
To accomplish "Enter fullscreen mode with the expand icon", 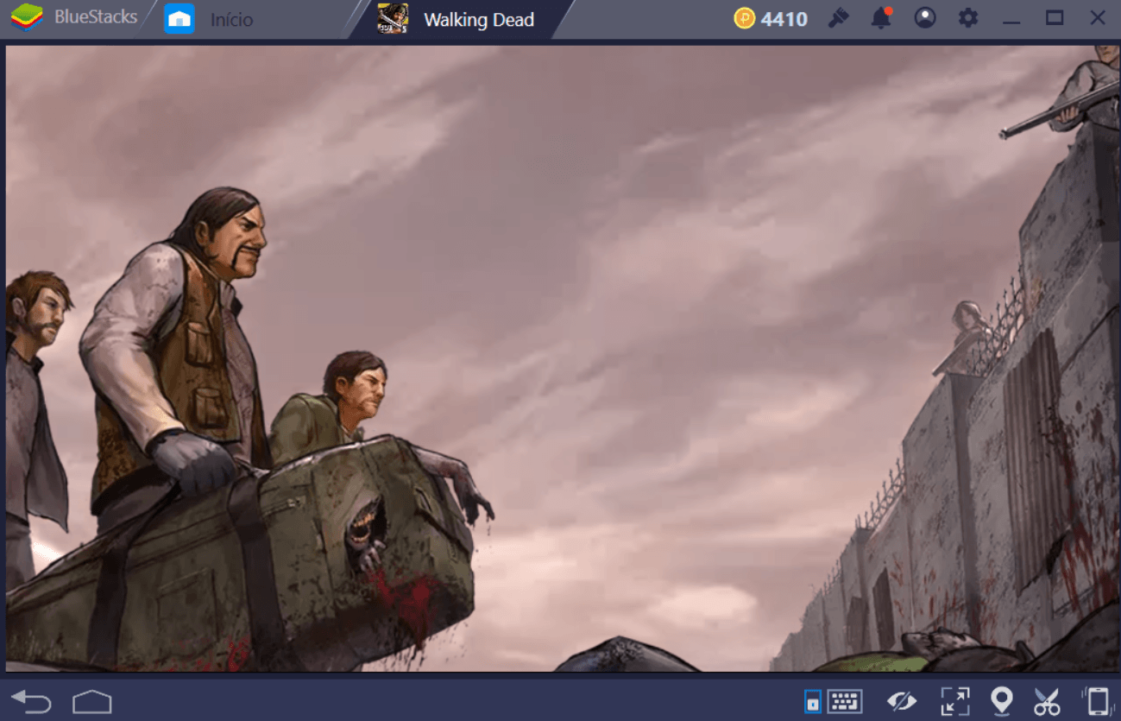I will [x=955, y=701].
